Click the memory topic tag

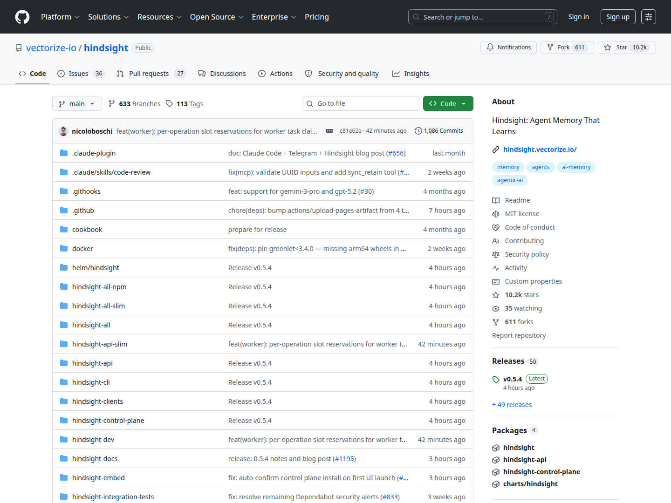pos(508,167)
